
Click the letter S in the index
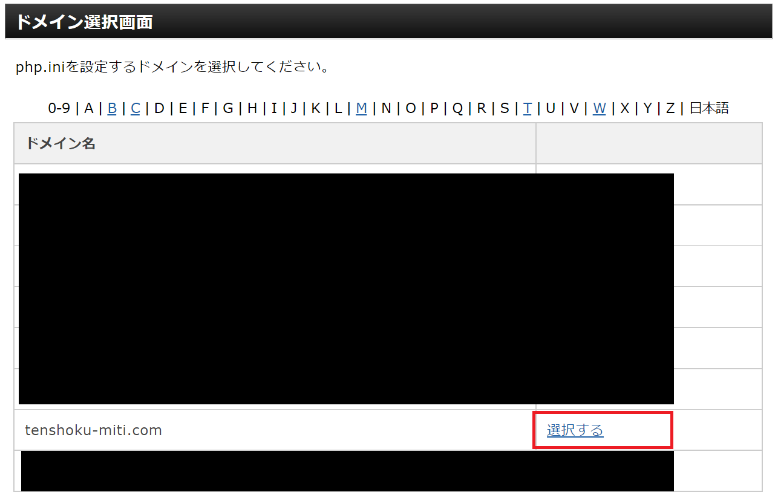(x=505, y=108)
